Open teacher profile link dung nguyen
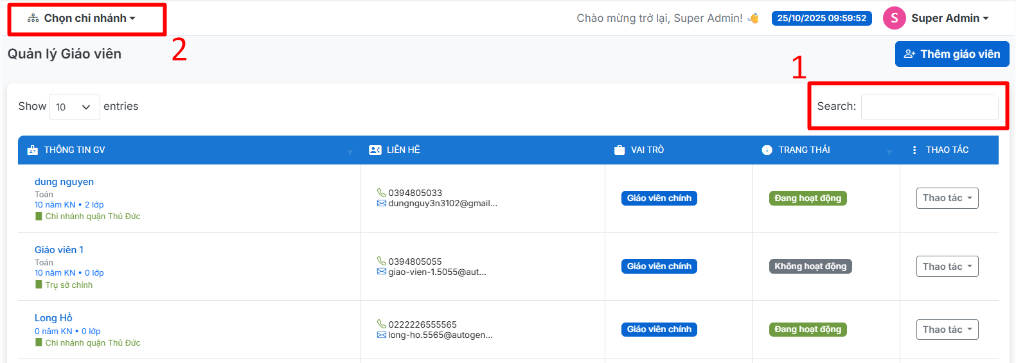Image resolution: width=1016 pixels, height=363 pixels. [x=64, y=182]
